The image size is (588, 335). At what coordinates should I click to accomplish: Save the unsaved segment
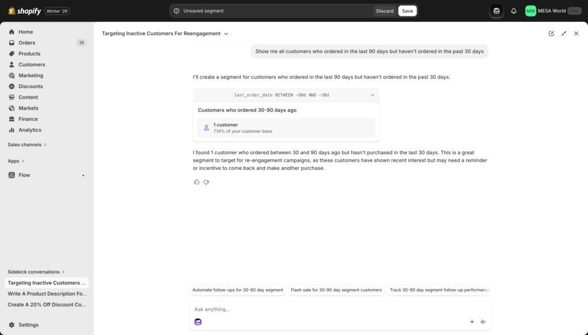[x=407, y=10]
